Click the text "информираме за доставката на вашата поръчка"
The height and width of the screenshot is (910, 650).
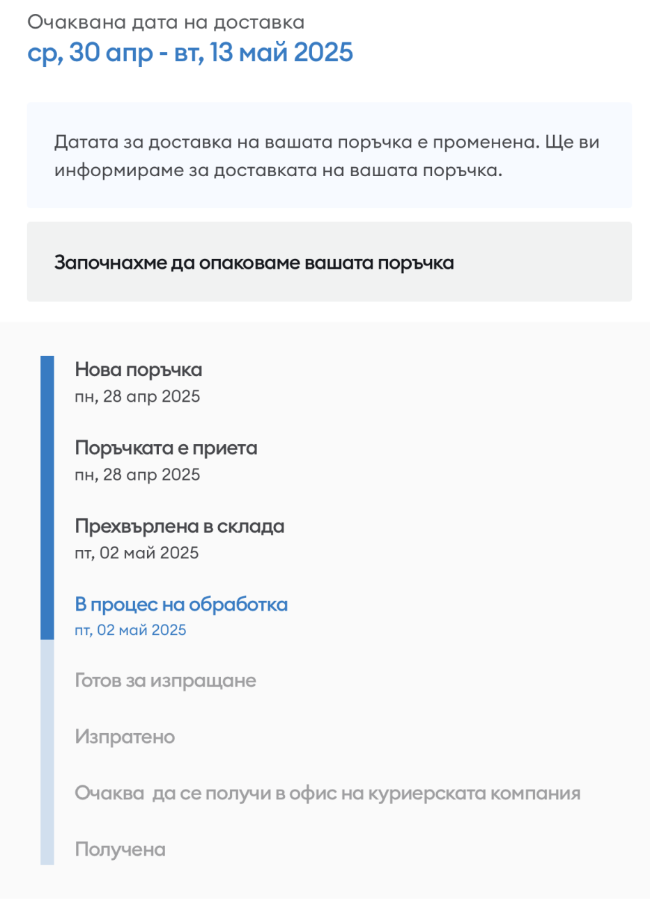tap(277, 171)
